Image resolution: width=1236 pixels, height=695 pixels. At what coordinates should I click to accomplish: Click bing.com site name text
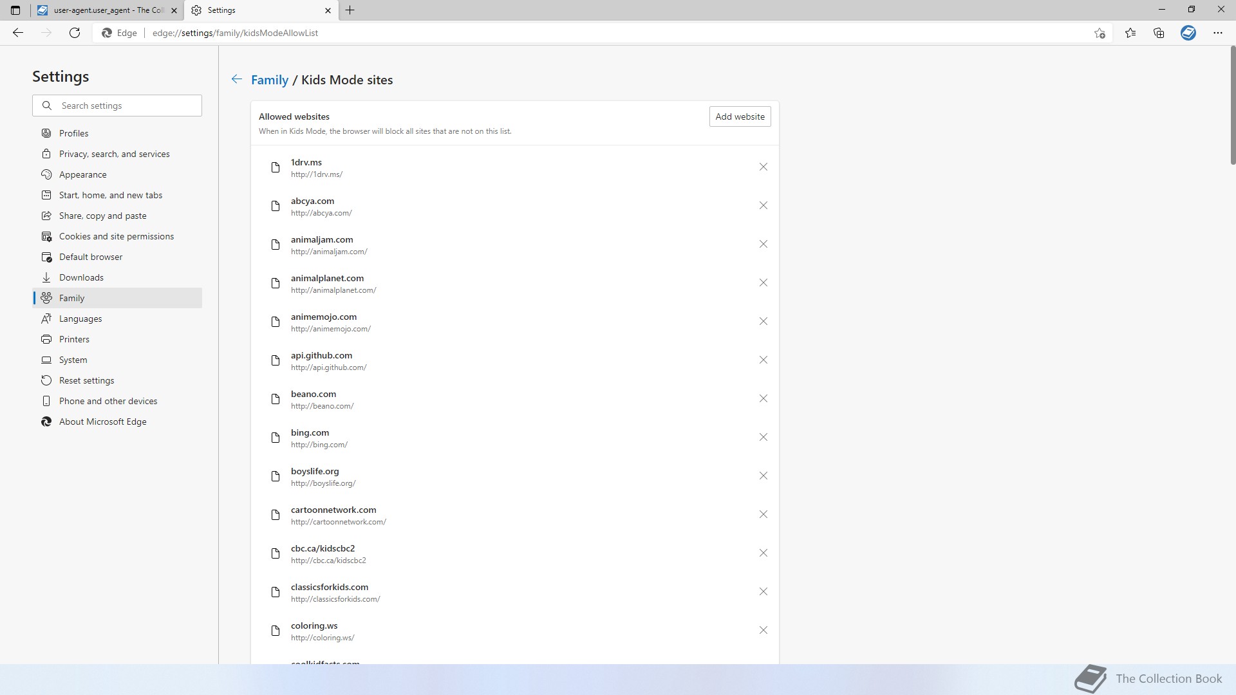tap(310, 432)
